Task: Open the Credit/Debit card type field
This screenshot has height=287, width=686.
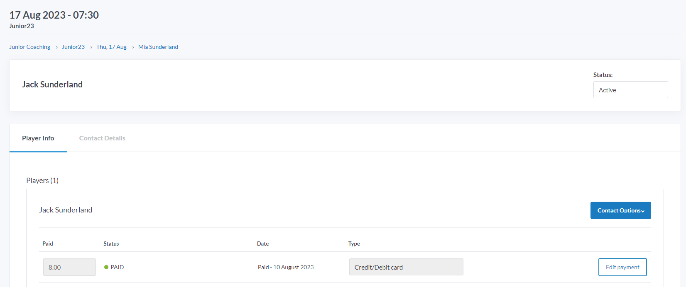Action: [406, 267]
